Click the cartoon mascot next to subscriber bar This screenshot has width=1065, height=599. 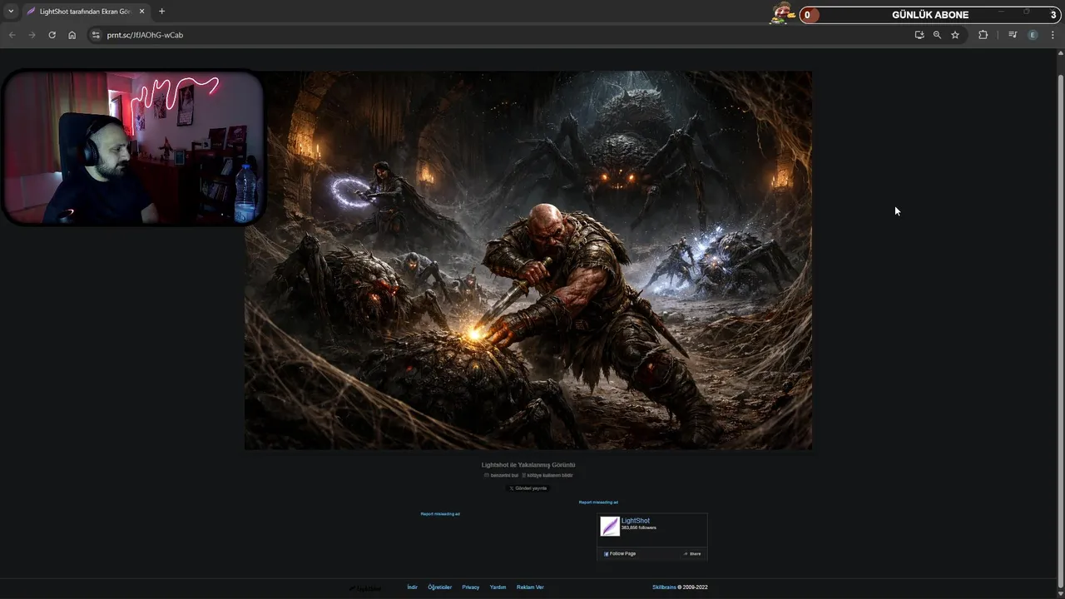782,13
